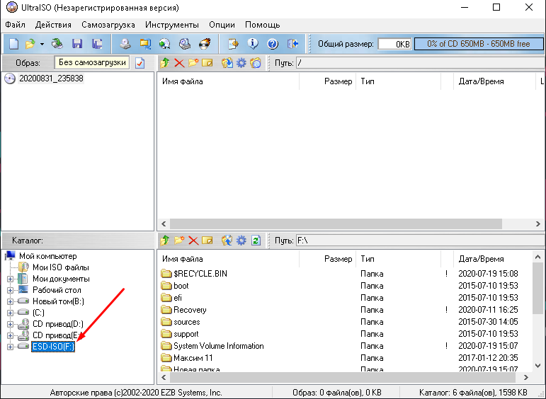The image size is (546, 399).
Task: Sort image pane by Тип column
Action: tap(399, 81)
